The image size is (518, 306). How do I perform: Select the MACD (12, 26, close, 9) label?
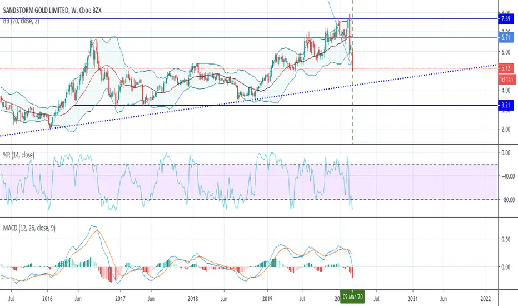coord(29,228)
